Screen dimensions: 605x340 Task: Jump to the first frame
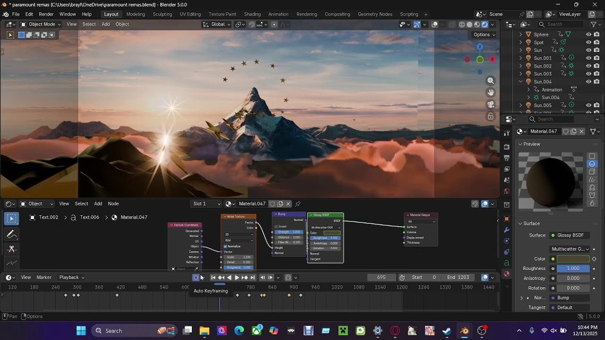tap(213, 278)
